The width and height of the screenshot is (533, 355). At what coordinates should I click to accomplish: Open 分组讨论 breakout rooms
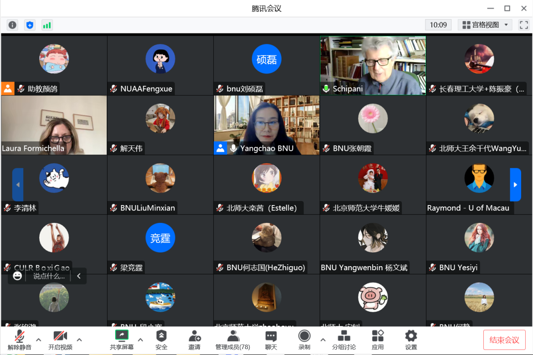(x=344, y=340)
